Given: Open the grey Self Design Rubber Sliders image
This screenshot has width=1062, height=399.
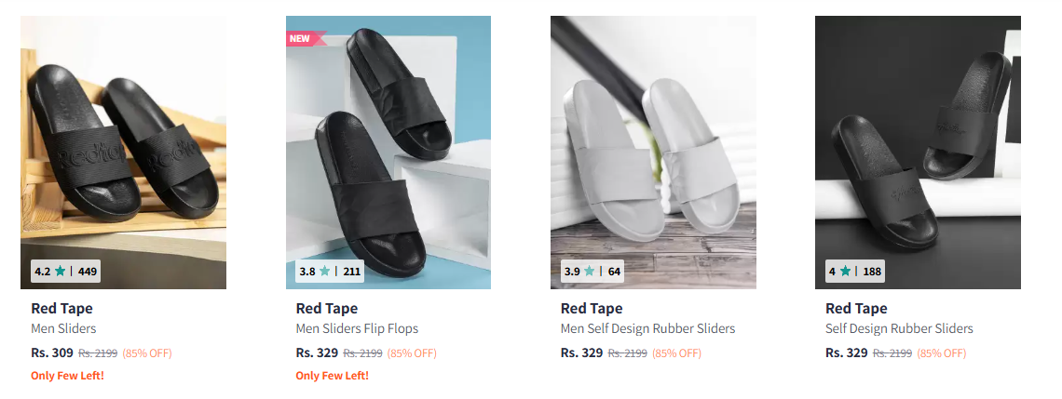Looking at the screenshot, I should (x=653, y=153).
